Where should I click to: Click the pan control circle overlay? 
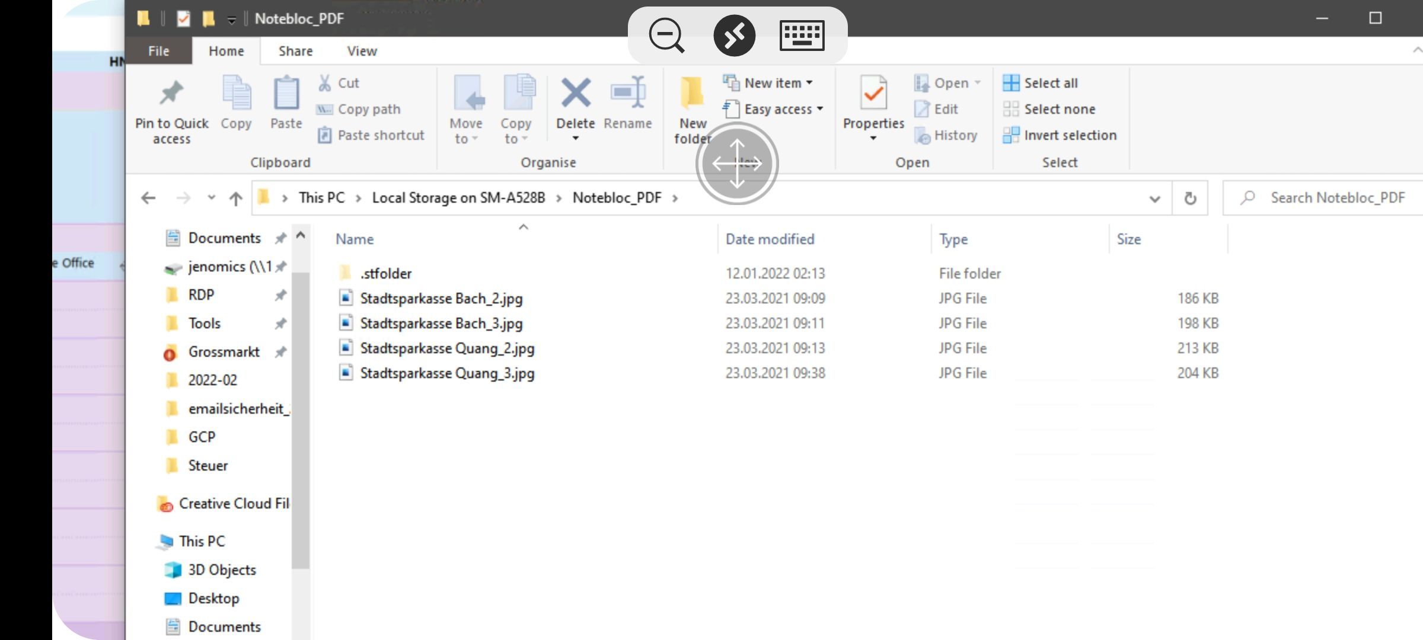[736, 164]
